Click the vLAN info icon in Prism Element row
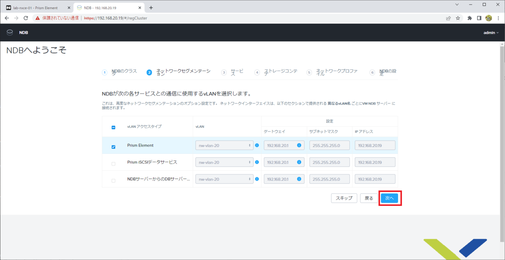505x260 pixels. point(257,145)
